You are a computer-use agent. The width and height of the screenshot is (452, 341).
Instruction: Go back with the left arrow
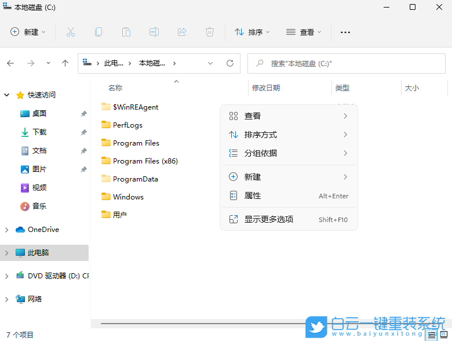(x=10, y=63)
